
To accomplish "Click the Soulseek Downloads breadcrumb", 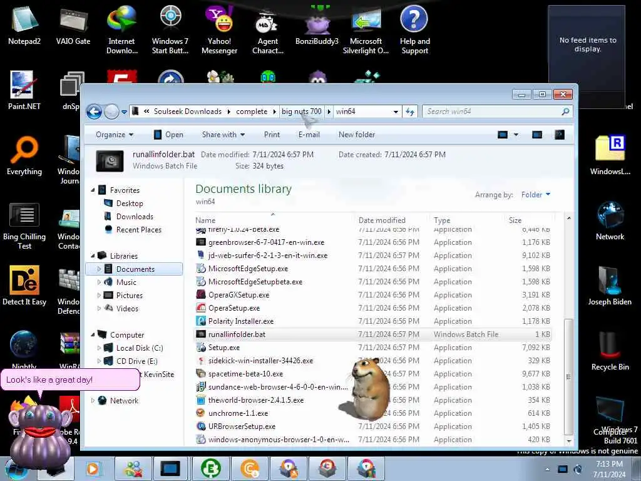I will click(188, 111).
